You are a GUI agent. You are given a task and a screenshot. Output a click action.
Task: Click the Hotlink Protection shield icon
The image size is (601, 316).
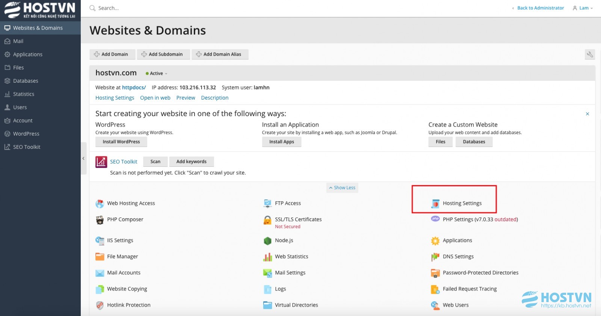click(100, 305)
